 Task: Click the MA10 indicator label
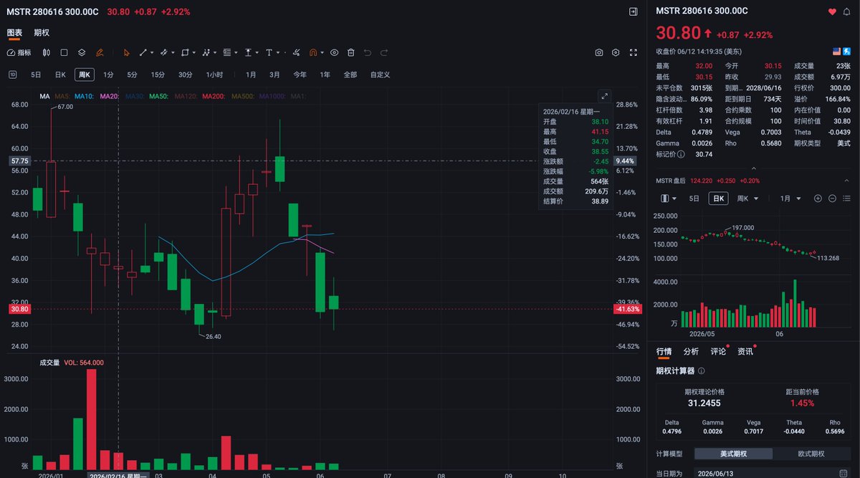pos(84,96)
